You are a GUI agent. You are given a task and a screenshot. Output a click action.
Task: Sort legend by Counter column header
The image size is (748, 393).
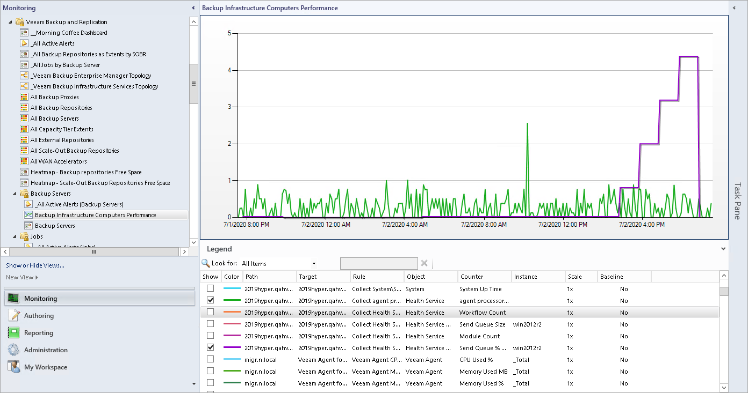point(485,277)
